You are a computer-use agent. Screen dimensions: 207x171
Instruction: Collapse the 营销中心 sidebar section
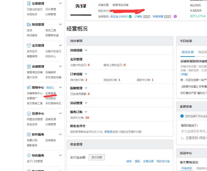click(x=60, y=87)
